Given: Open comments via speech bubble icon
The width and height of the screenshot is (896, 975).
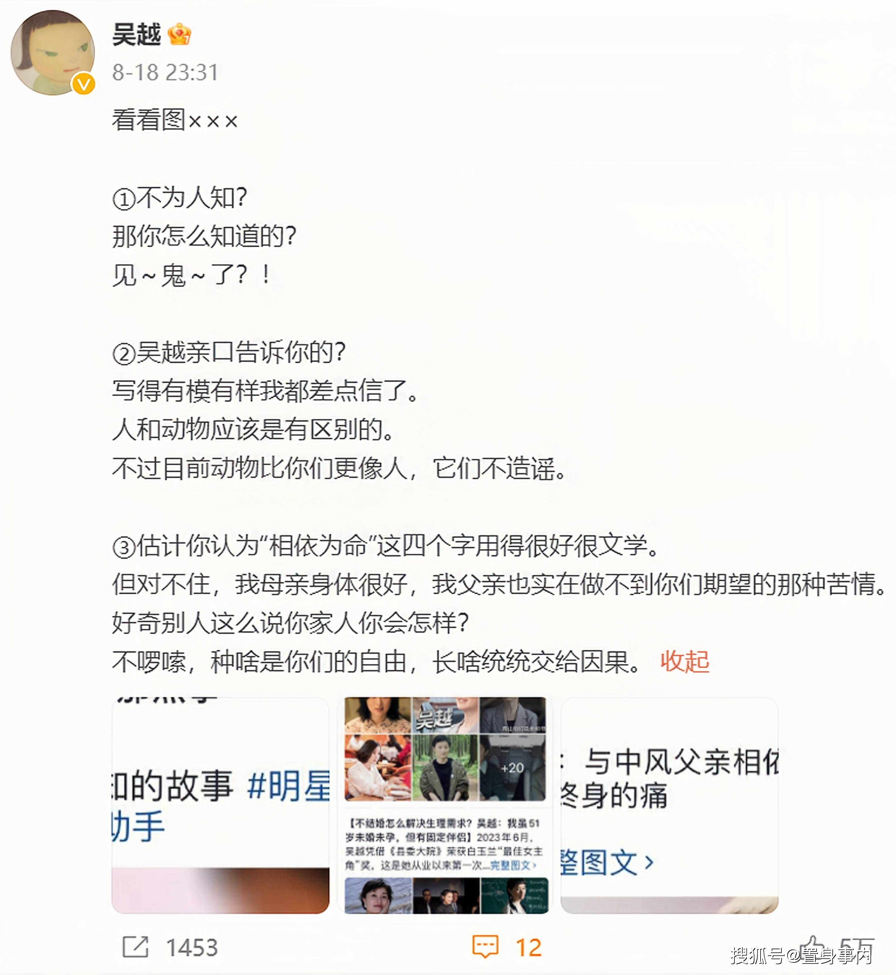Looking at the screenshot, I should click(x=485, y=946).
